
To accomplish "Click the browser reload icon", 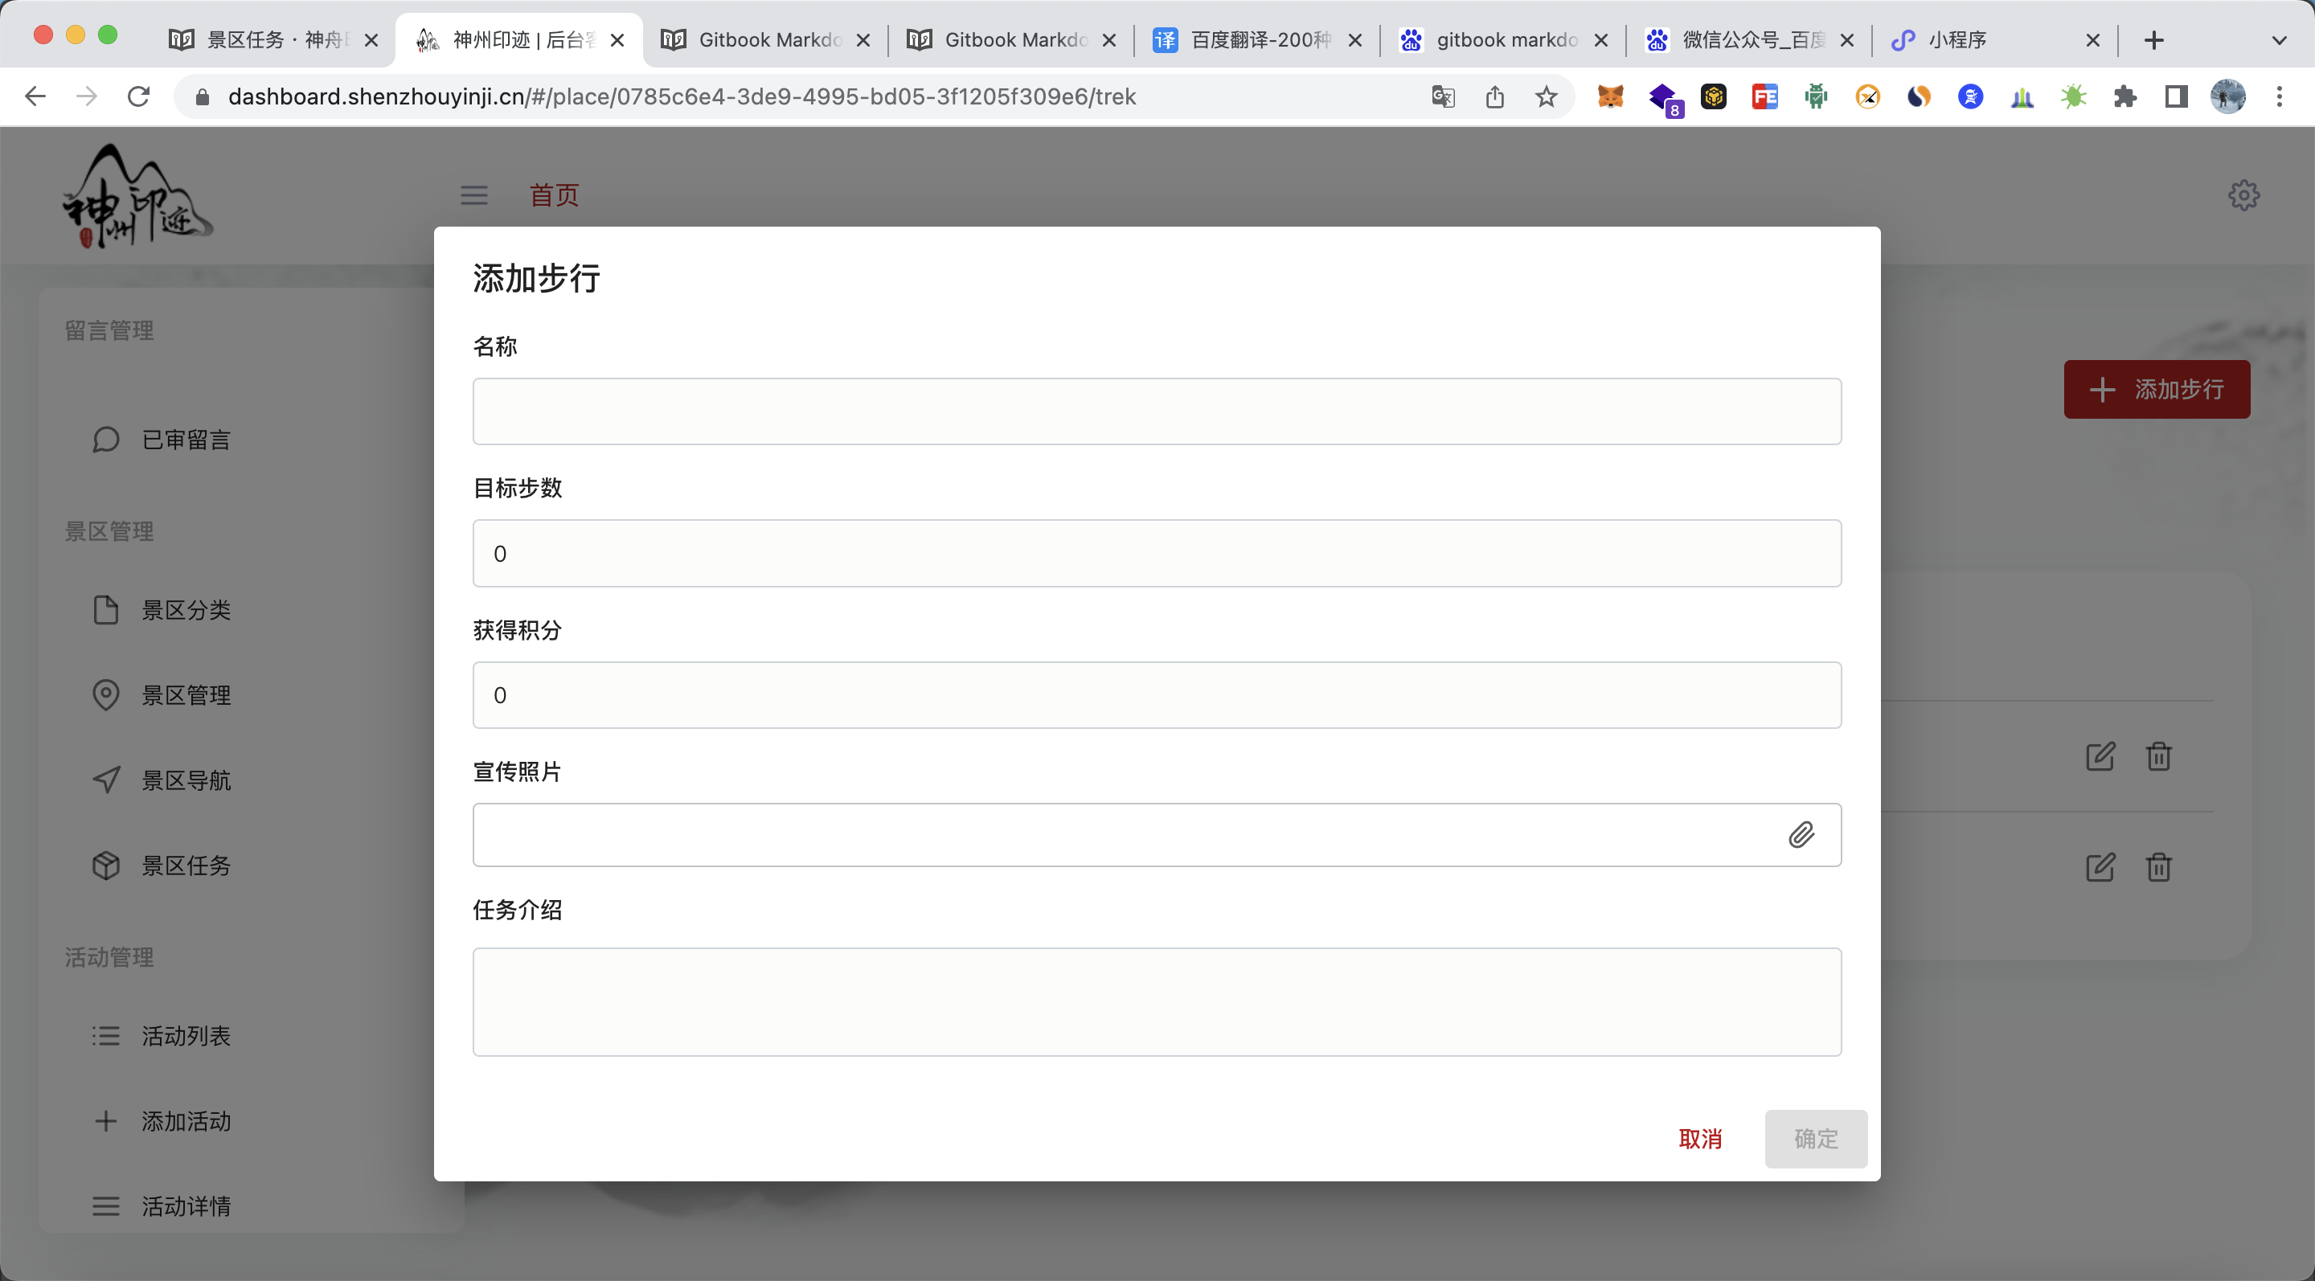I will [x=138, y=96].
